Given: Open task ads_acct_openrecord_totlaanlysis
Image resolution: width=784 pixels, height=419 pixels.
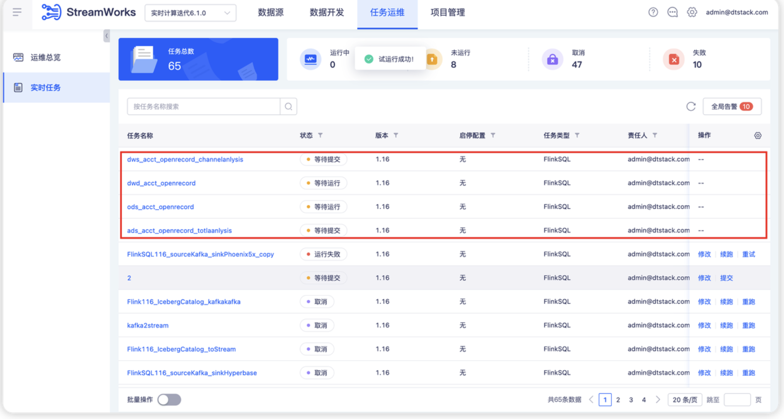Looking at the screenshot, I should tap(179, 230).
